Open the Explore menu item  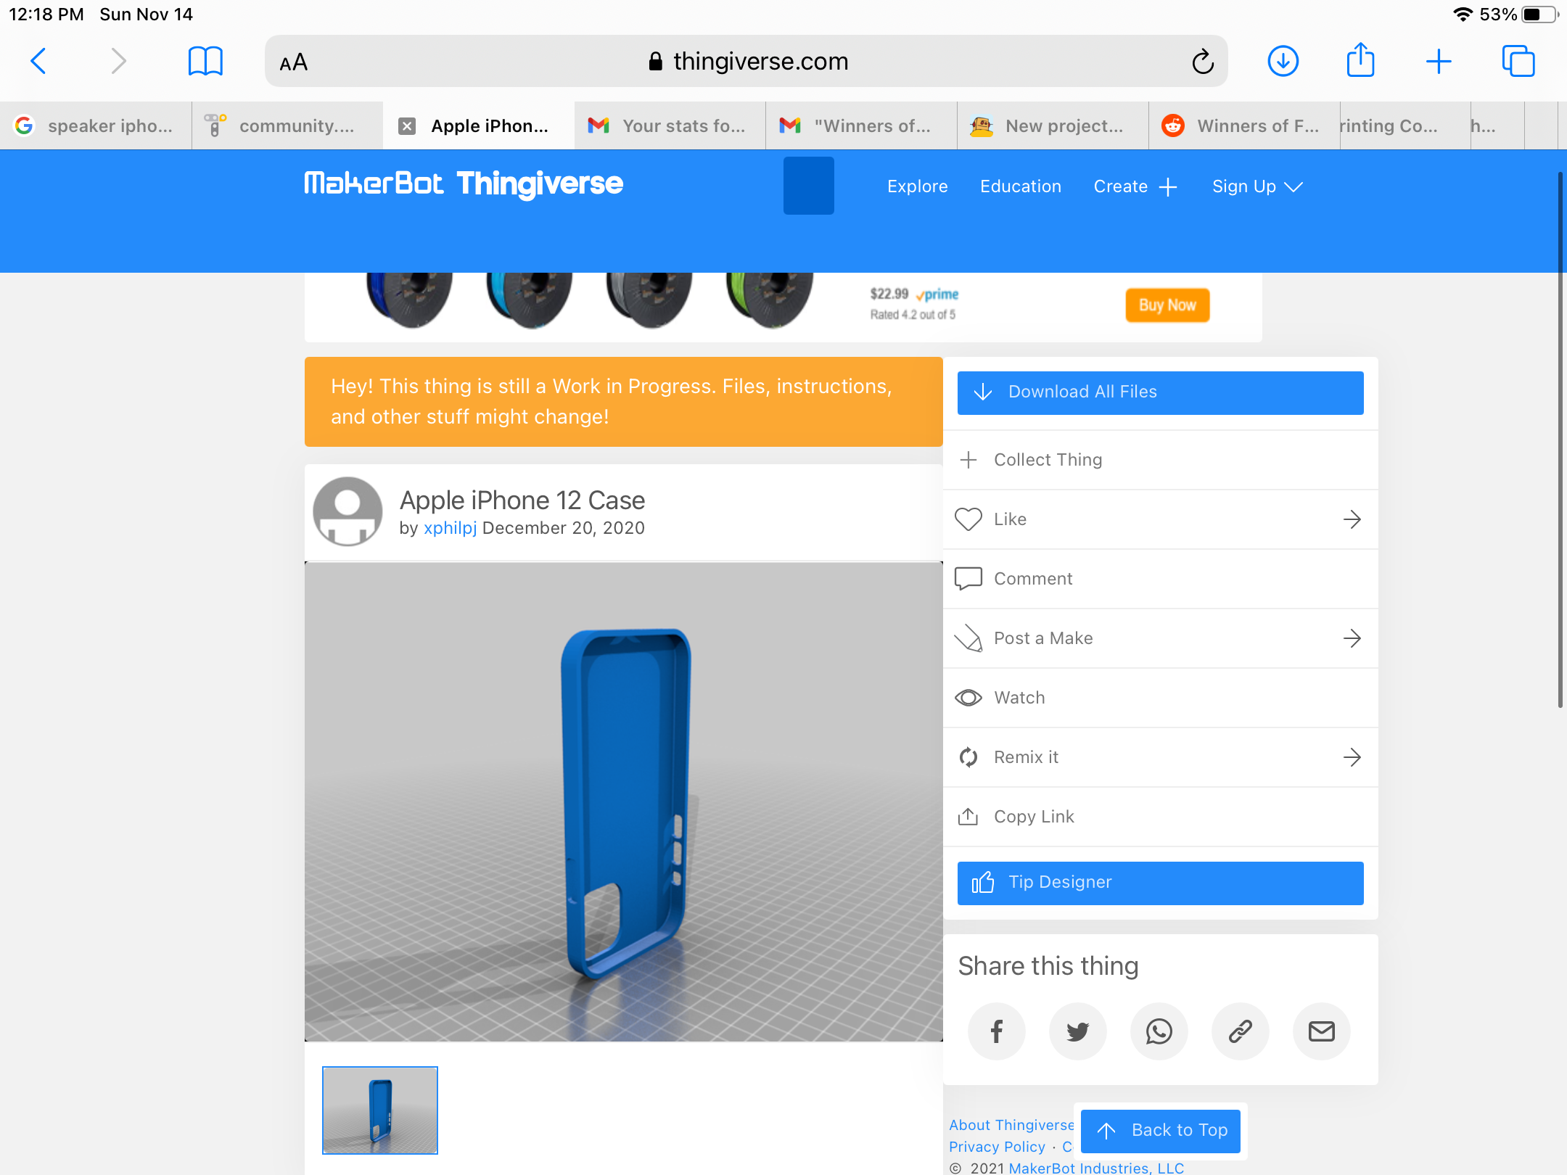[x=917, y=186]
